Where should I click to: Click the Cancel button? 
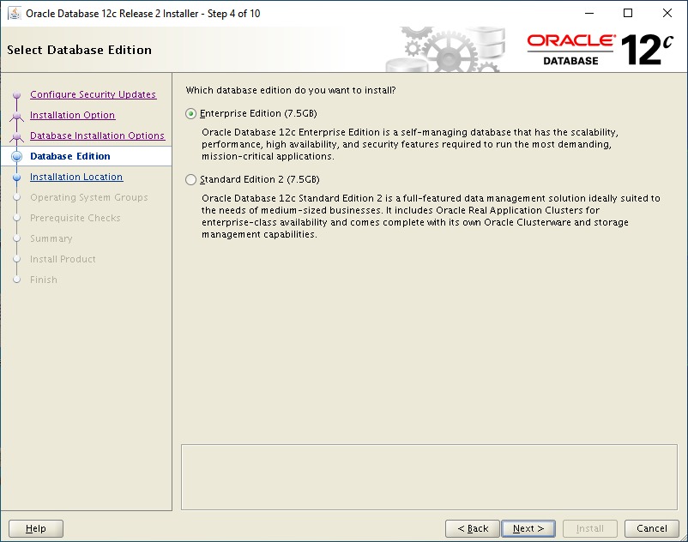(x=651, y=528)
